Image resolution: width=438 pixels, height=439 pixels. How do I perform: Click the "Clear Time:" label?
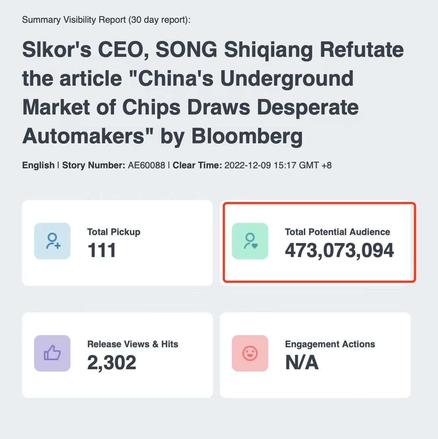(197, 165)
